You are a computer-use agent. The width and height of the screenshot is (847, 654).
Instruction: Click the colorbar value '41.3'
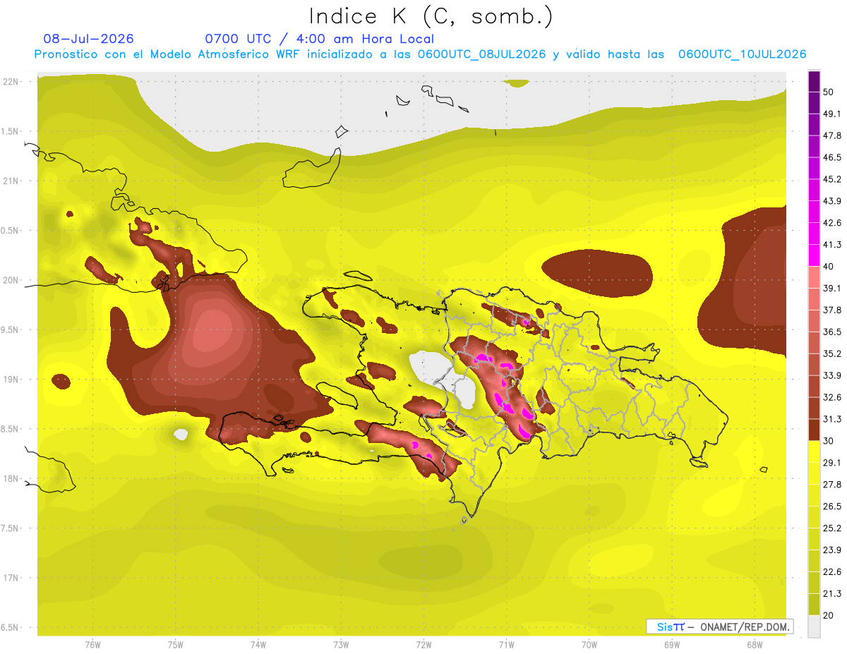pyautogui.click(x=832, y=245)
